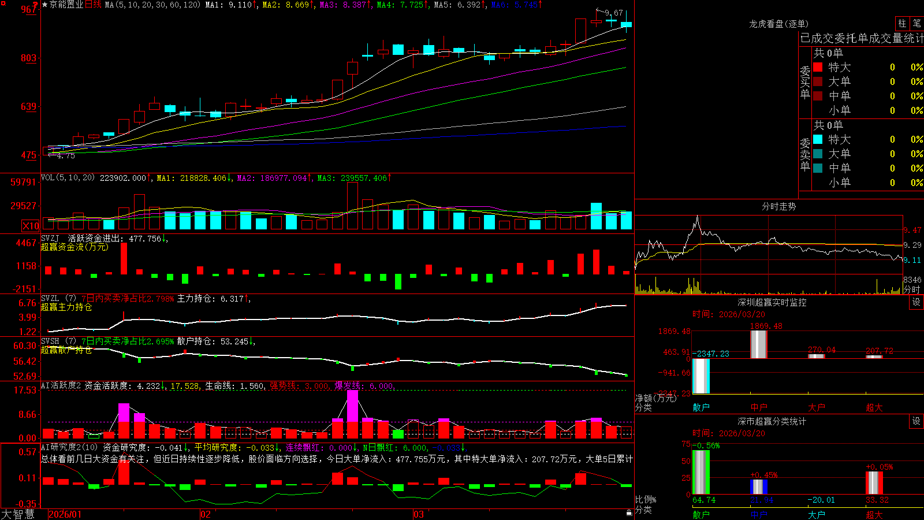Open 设 settings for 深圳超赢实时监控
The width and height of the screenshot is (924, 520).
tap(916, 302)
